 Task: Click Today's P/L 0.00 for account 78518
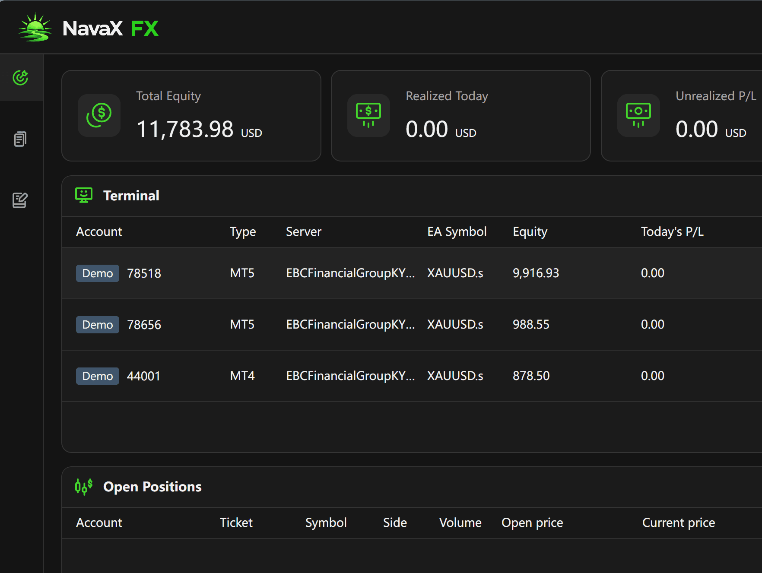[x=652, y=273]
